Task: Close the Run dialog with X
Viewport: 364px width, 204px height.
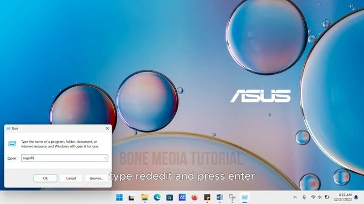Action: coord(107,129)
